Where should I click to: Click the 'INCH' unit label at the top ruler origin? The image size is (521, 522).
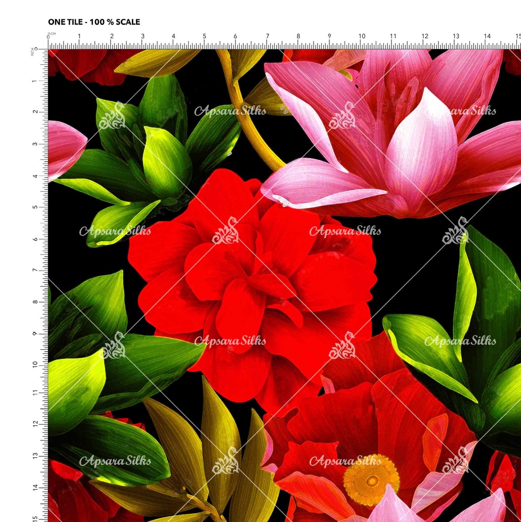(x=51, y=34)
